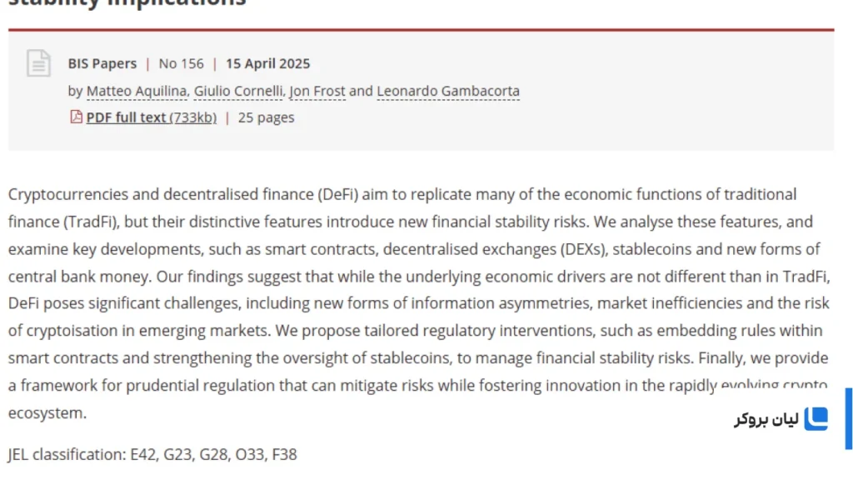Viewport: 853px width, 480px height.
Task: Open author Jon Frost's profile link
Action: [317, 91]
